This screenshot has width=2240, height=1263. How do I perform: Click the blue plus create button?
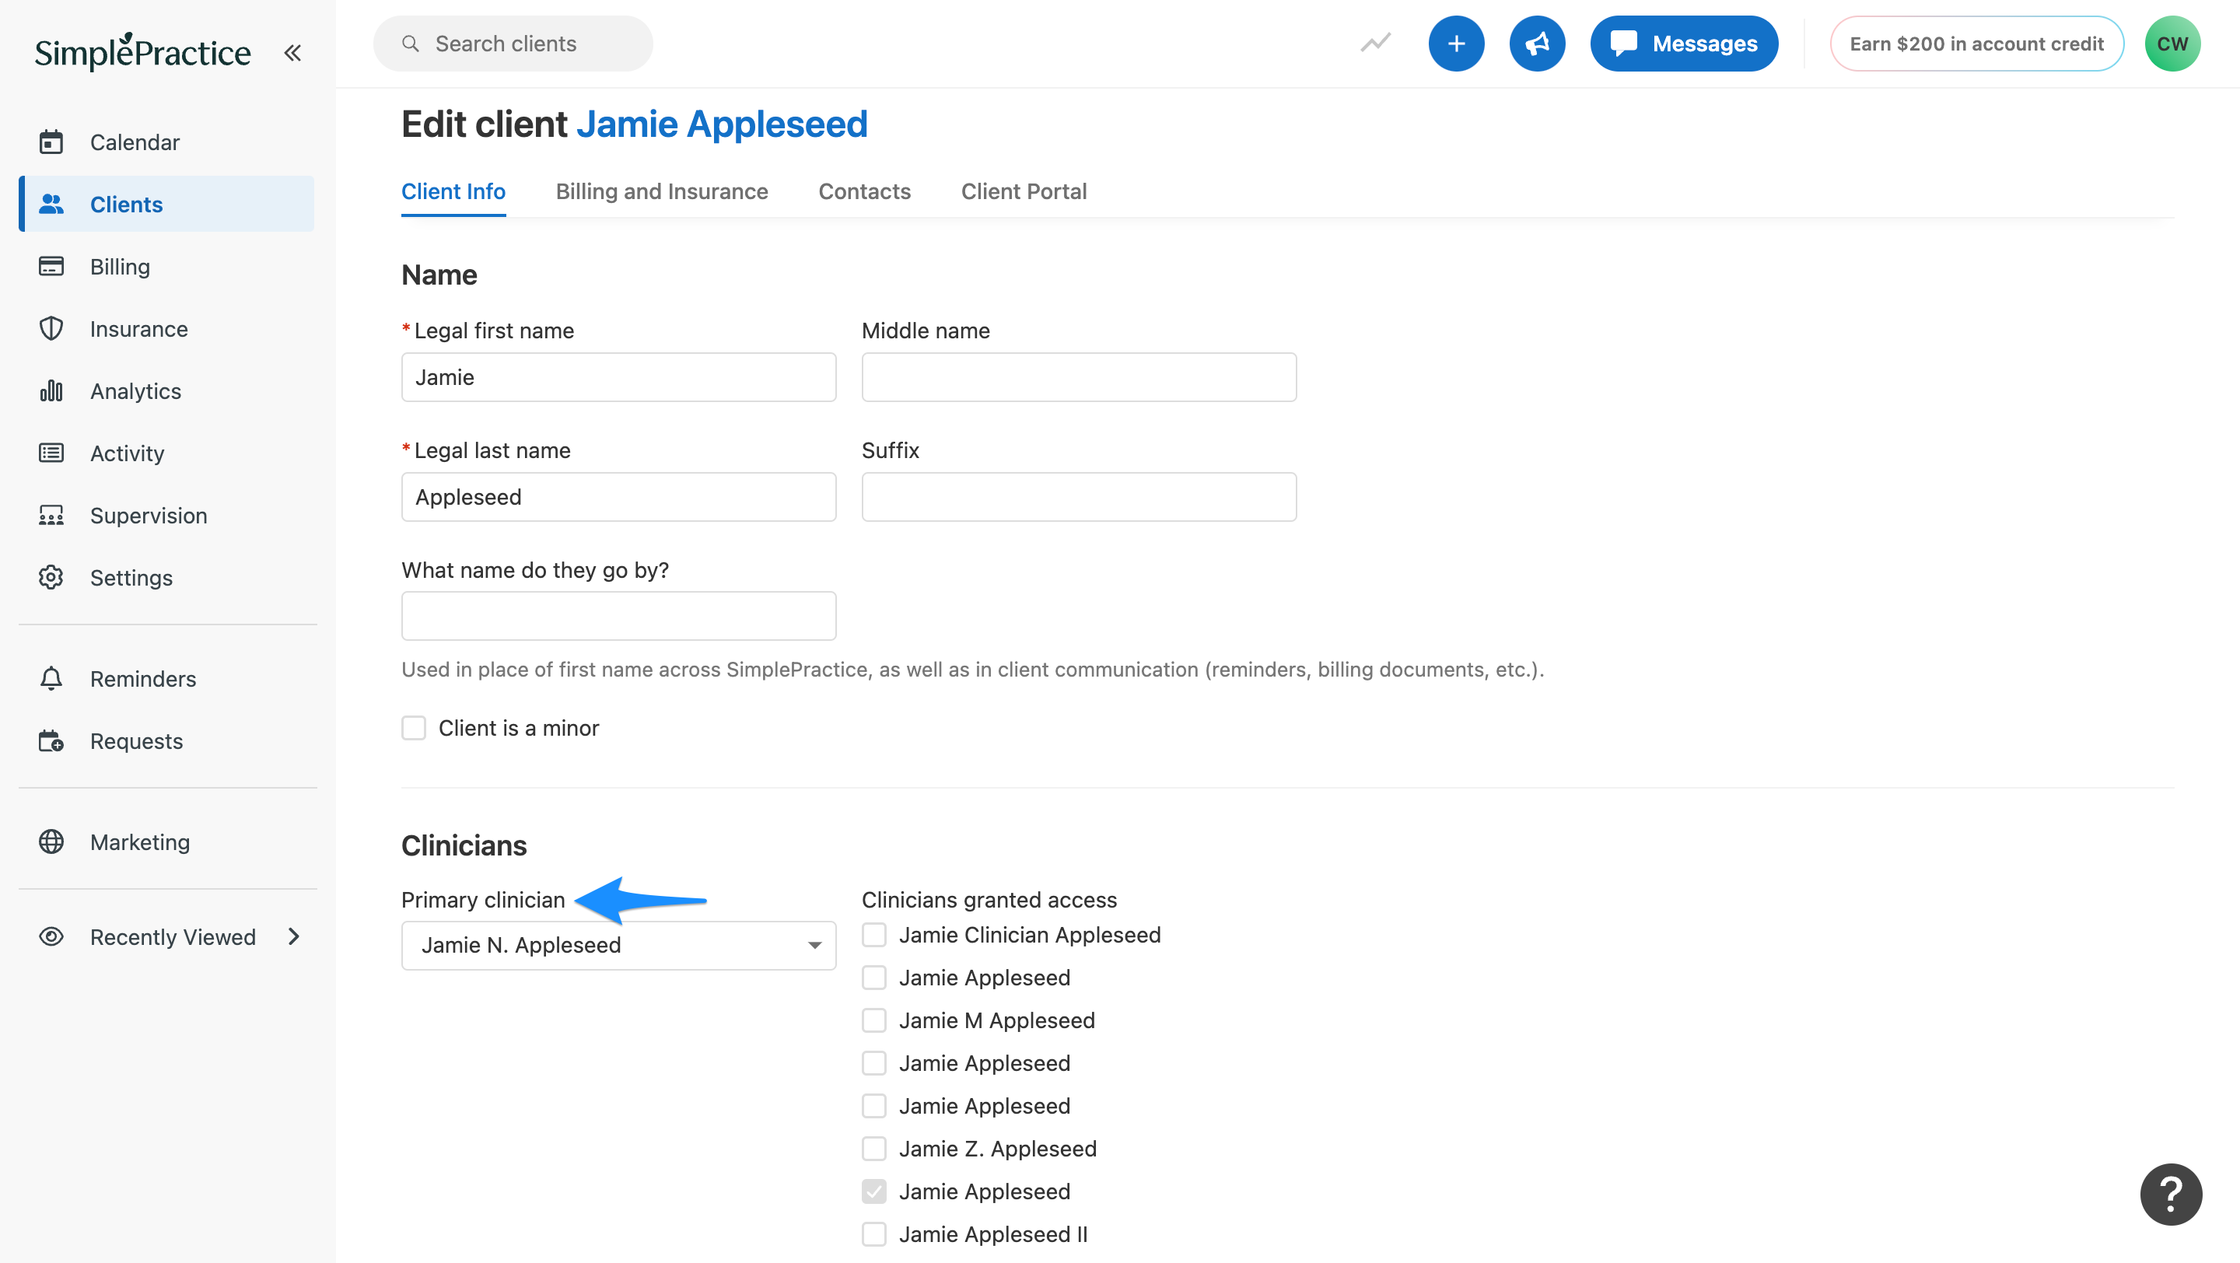1457,44
